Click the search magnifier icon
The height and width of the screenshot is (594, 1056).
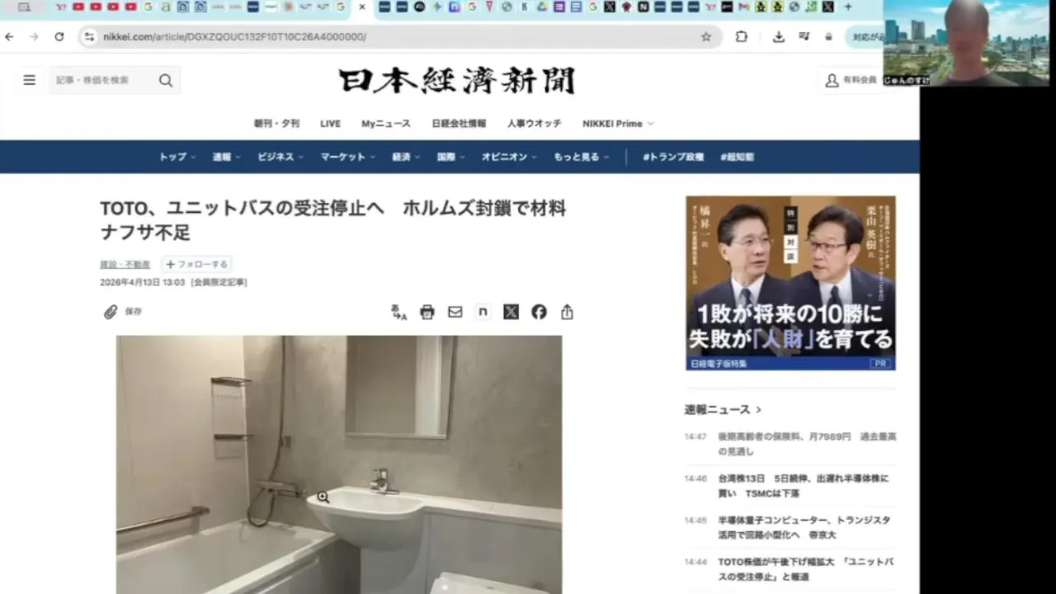(166, 80)
